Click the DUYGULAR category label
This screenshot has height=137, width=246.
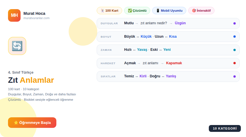tap(109, 23)
